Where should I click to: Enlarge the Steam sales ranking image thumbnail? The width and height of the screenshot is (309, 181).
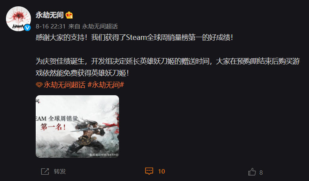tap(77, 126)
